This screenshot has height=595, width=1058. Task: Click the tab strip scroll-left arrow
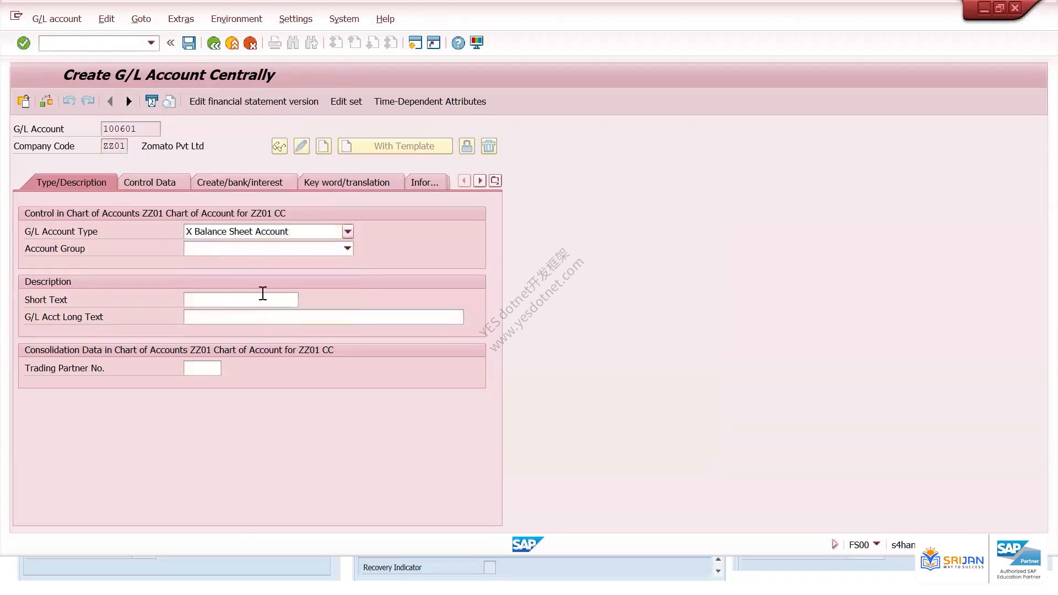click(x=464, y=181)
